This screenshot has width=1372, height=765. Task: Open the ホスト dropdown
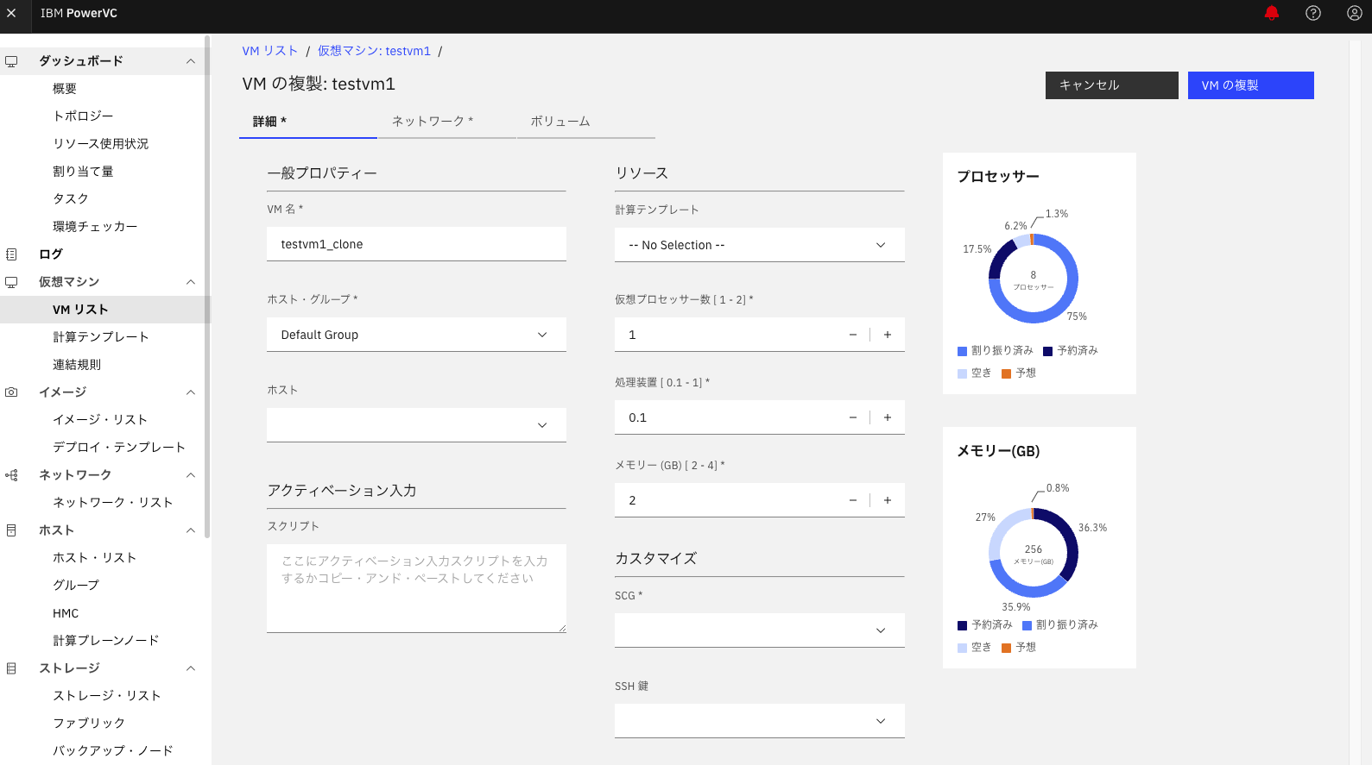[x=416, y=425]
